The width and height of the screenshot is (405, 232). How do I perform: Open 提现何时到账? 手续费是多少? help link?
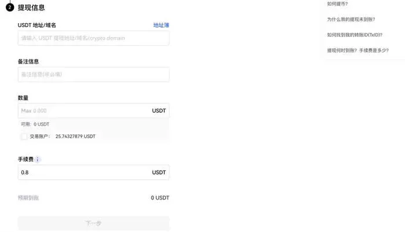click(358, 50)
